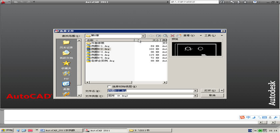Open the 查看 menu
The height and width of the screenshot is (133, 280).
[x=189, y=36]
